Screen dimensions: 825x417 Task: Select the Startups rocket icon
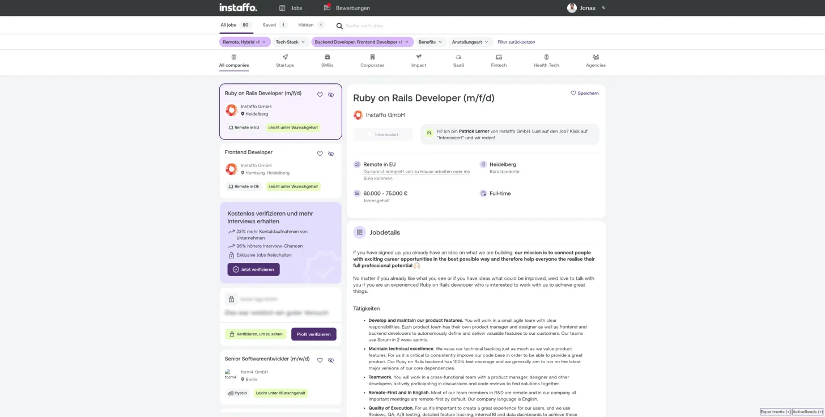click(x=285, y=57)
